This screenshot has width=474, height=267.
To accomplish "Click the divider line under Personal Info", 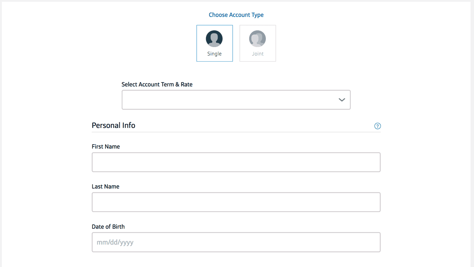I will tap(236, 132).
